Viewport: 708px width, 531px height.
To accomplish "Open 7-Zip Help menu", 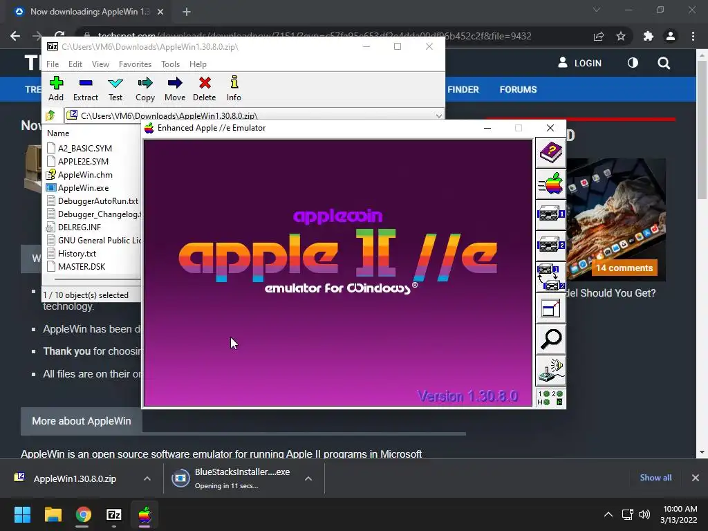I will pyautogui.click(x=198, y=64).
